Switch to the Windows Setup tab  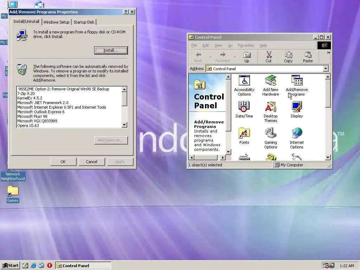(x=57, y=22)
